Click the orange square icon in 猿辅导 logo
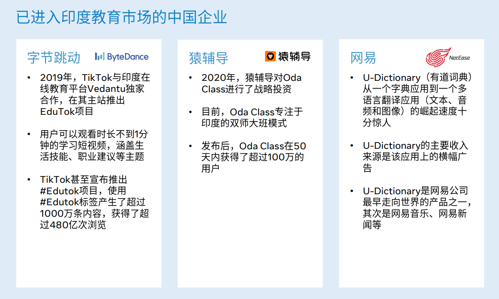499x299 pixels. [x=270, y=56]
